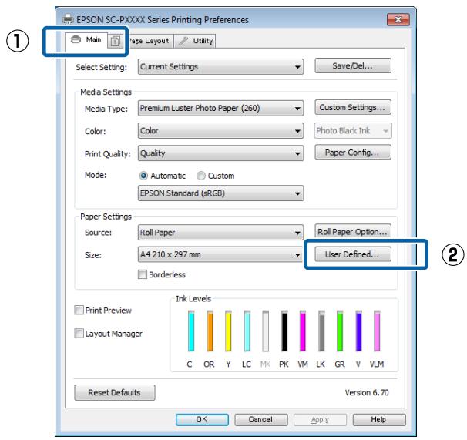Click the Reset Defaults button
Image resolution: width=467 pixels, height=440 pixels.
(115, 392)
